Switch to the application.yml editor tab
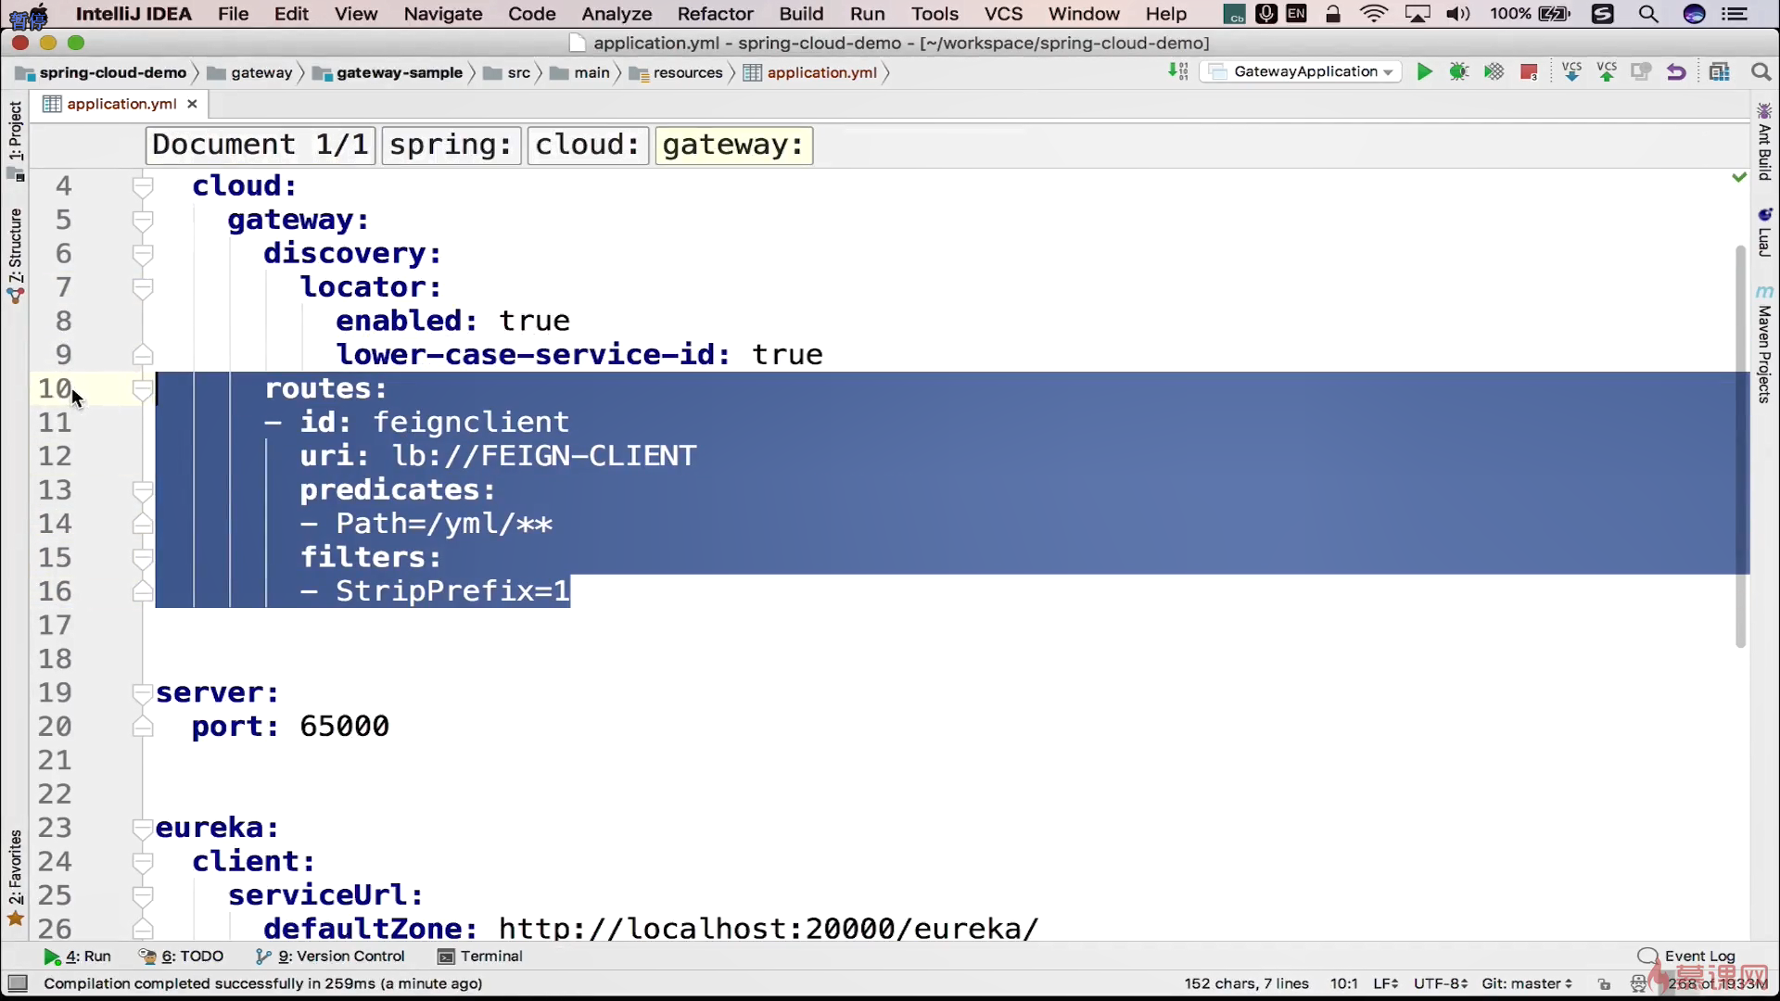Viewport: 1780px width, 1001px height. pos(121,104)
